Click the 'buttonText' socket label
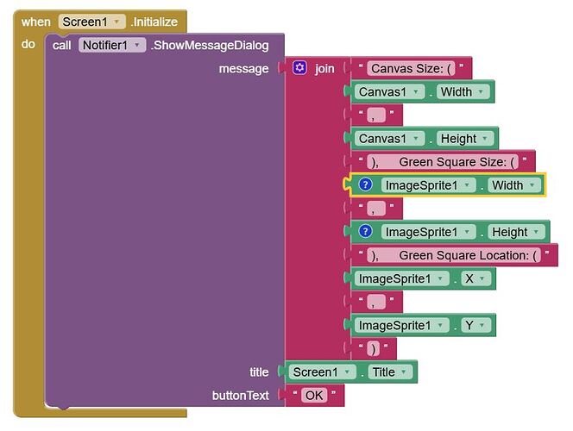Screen dimensions: 573x431 241,396
